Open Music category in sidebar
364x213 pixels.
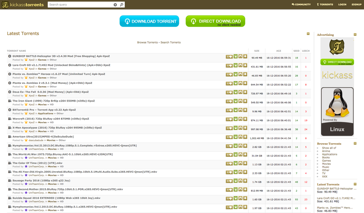(x=325, y=167)
